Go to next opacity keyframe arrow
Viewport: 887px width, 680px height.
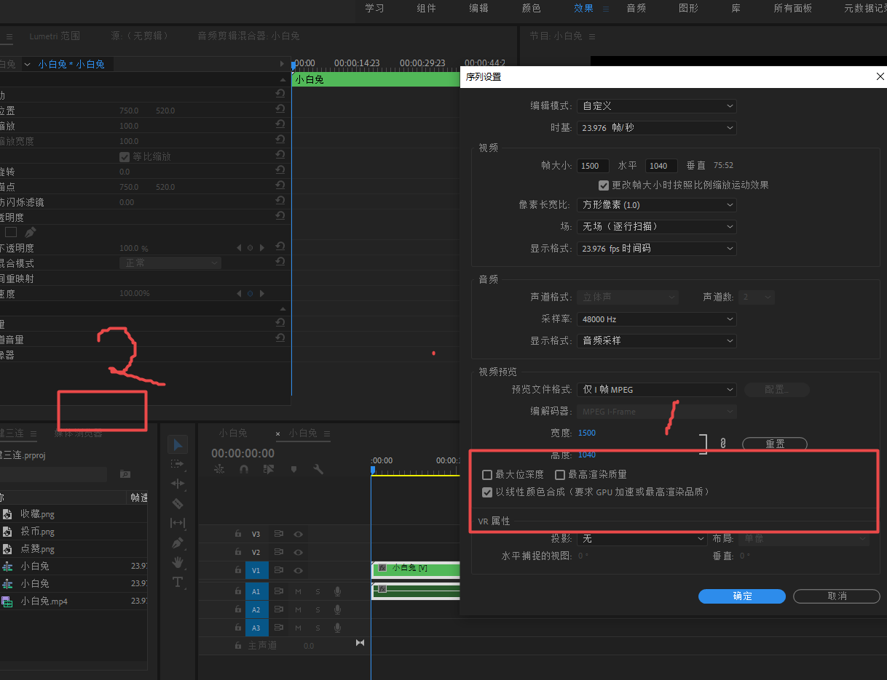tap(262, 248)
